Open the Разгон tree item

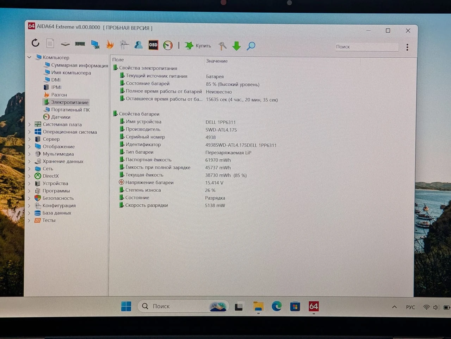pyautogui.click(x=59, y=95)
